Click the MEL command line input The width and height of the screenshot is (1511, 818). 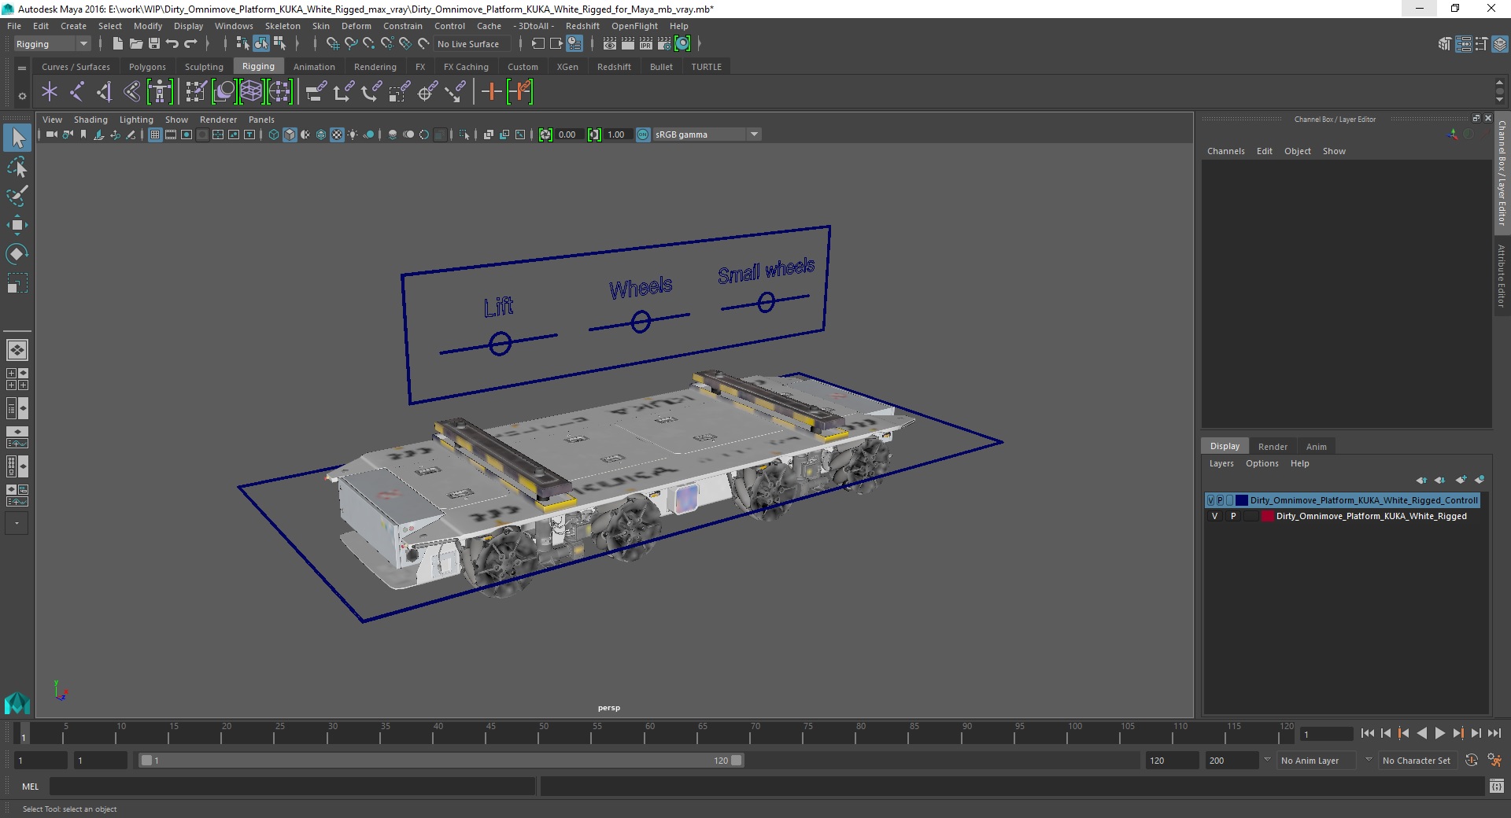pyautogui.click(x=293, y=787)
